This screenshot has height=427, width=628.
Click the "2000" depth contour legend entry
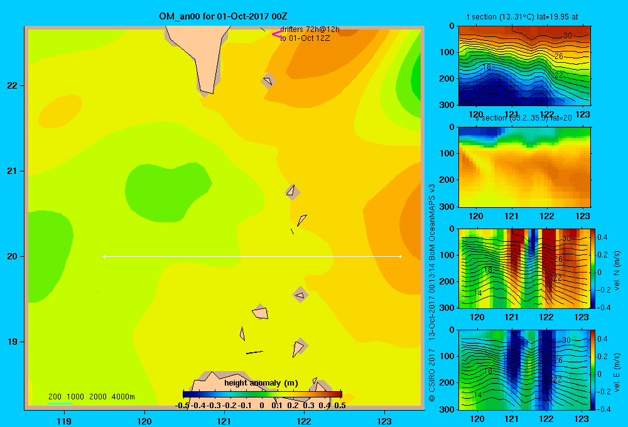click(98, 397)
